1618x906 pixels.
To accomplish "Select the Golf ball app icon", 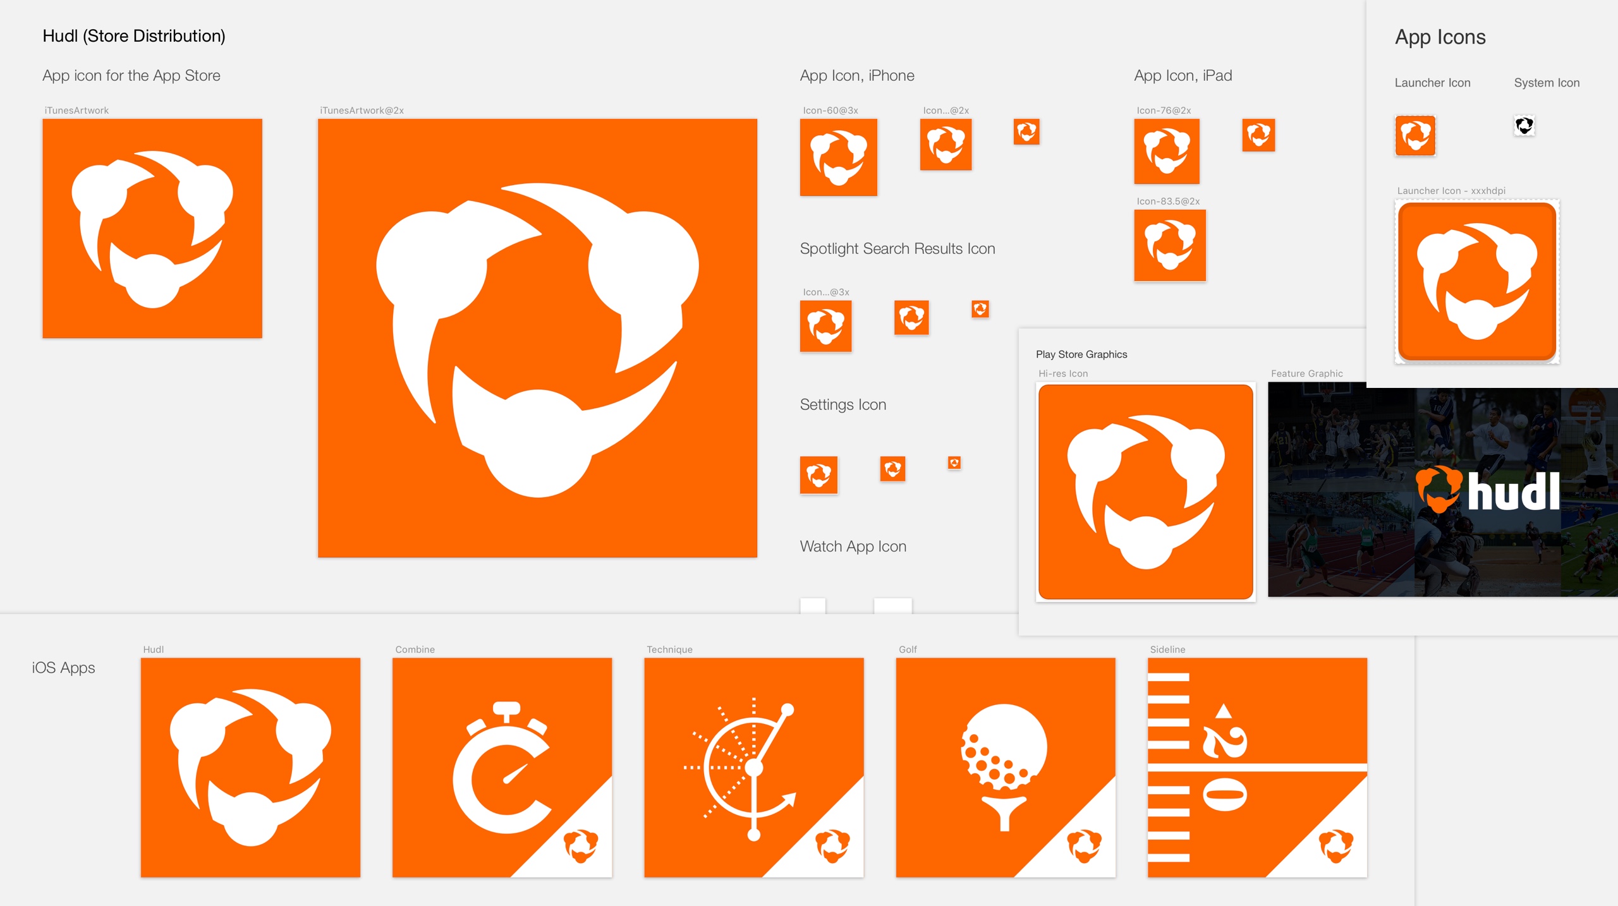I will 1006,768.
